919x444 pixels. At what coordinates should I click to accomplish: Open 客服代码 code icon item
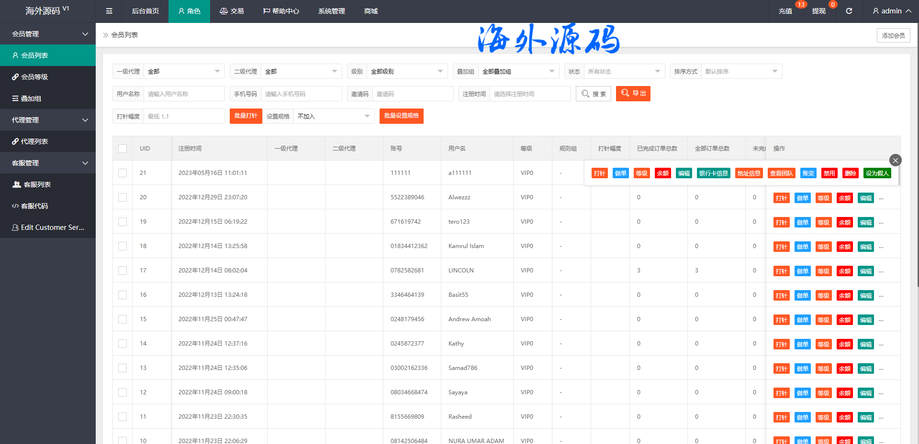pos(15,206)
